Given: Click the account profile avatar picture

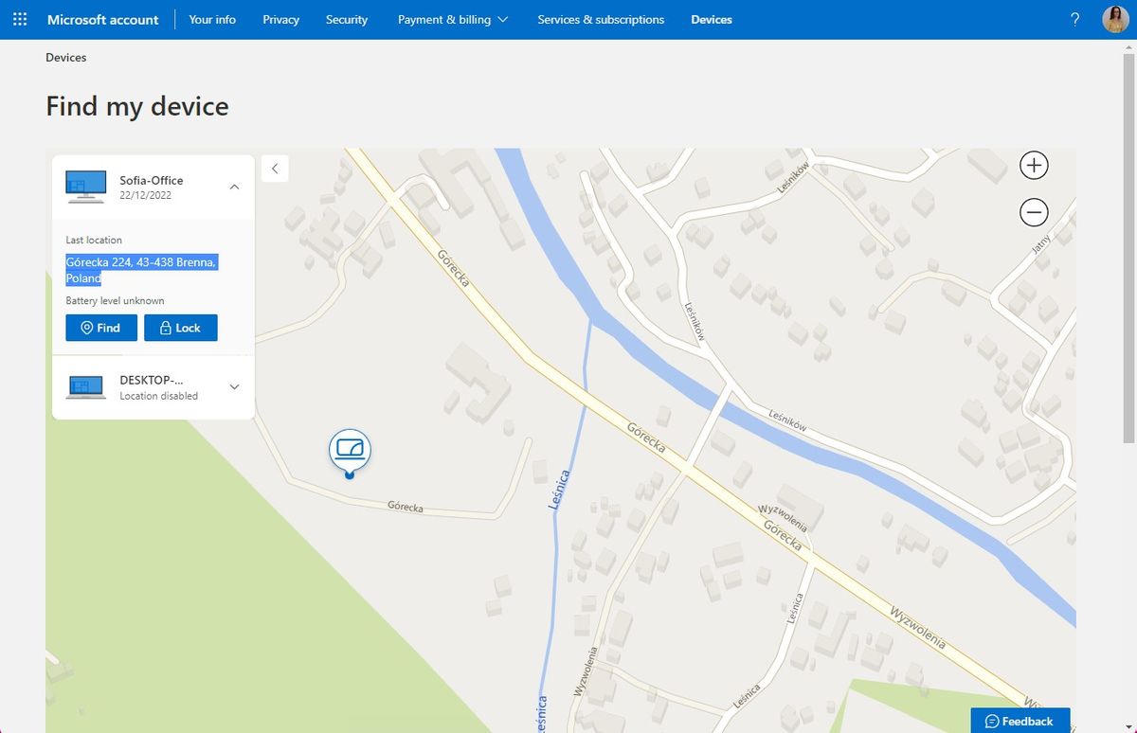Looking at the screenshot, I should [x=1114, y=19].
